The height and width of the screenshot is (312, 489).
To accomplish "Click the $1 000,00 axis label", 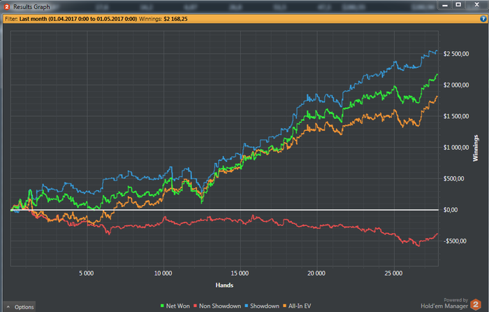I will [x=456, y=148].
